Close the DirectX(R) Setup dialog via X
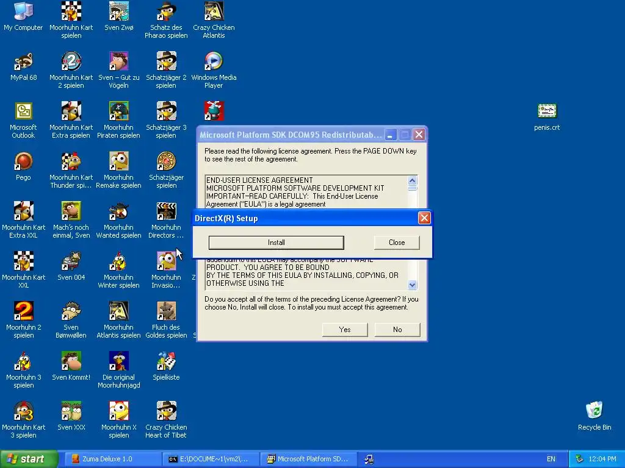Image resolution: width=625 pixels, height=468 pixels. point(424,218)
